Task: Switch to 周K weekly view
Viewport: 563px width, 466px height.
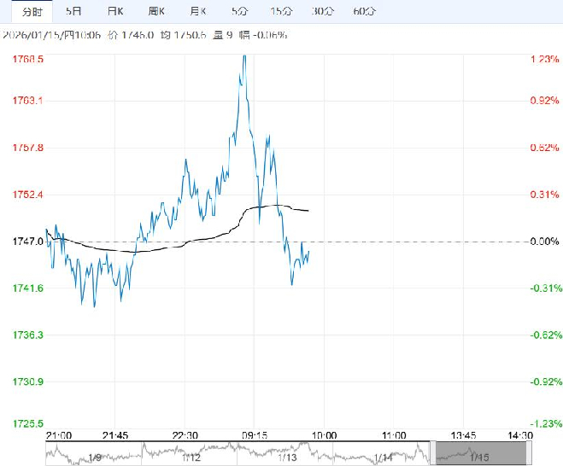Action: pos(155,11)
